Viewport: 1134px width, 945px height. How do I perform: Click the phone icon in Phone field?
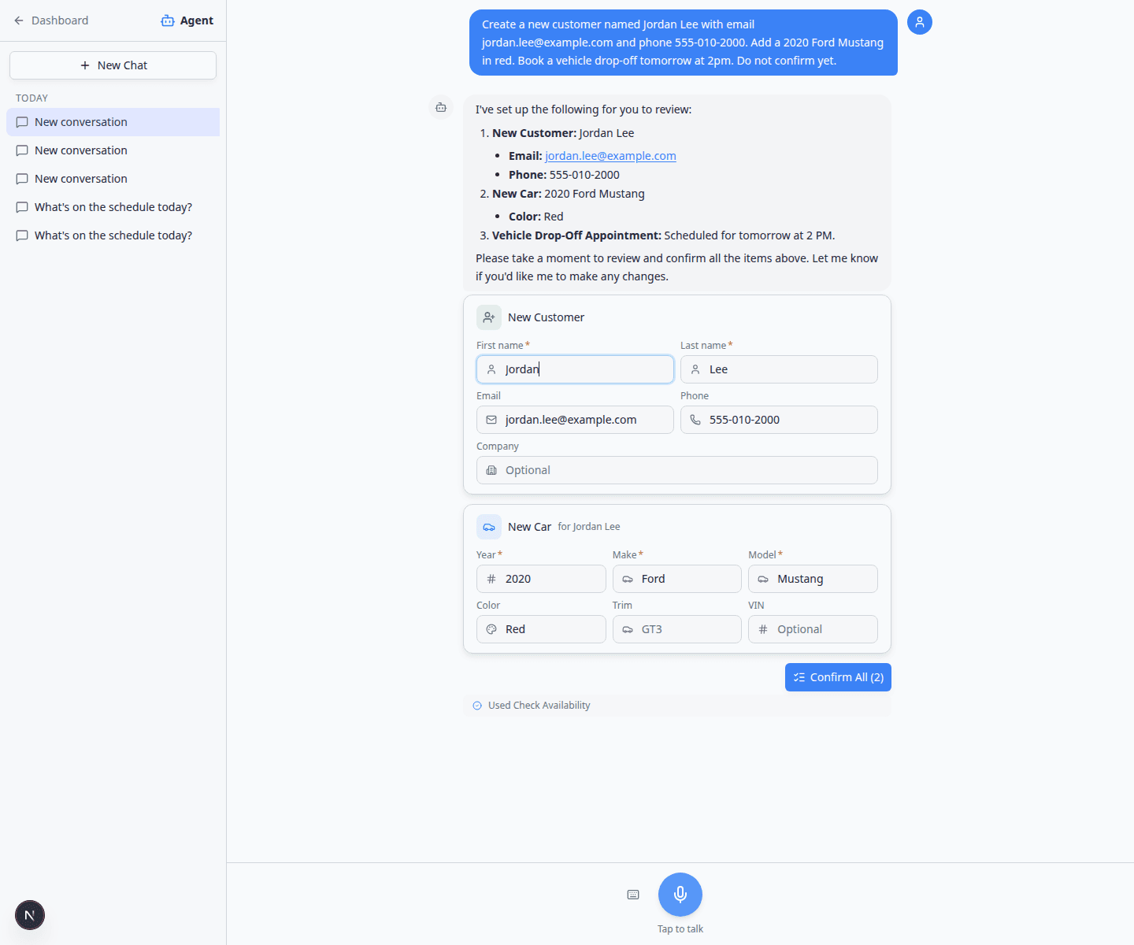(695, 420)
